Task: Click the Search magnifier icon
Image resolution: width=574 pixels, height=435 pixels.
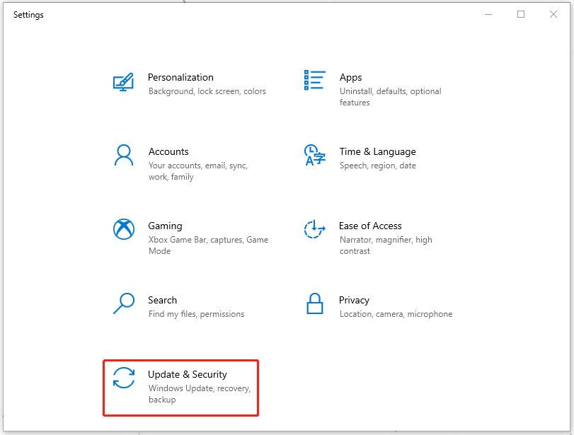Action: click(x=123, y=303)
